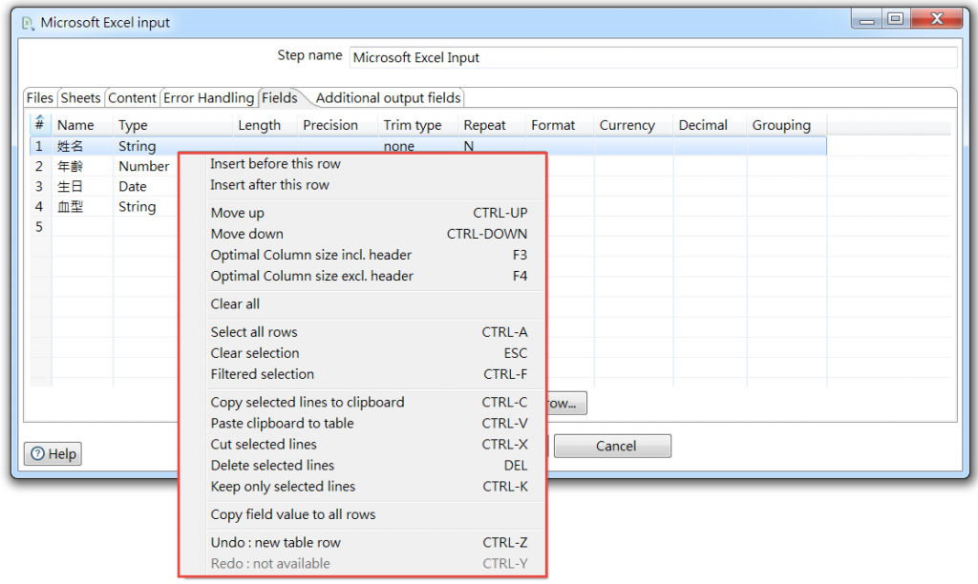Click the Number type cell
The width and height of the screenshot is (978, 584).
click(145, 166)
